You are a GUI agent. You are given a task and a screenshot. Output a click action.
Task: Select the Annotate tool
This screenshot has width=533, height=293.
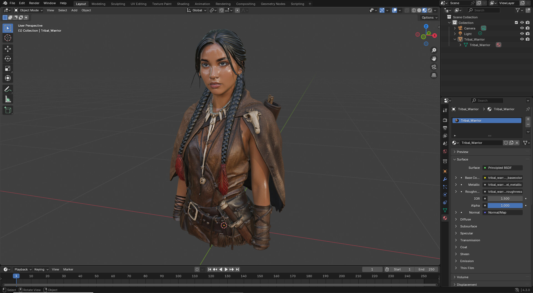pos(8,89)
